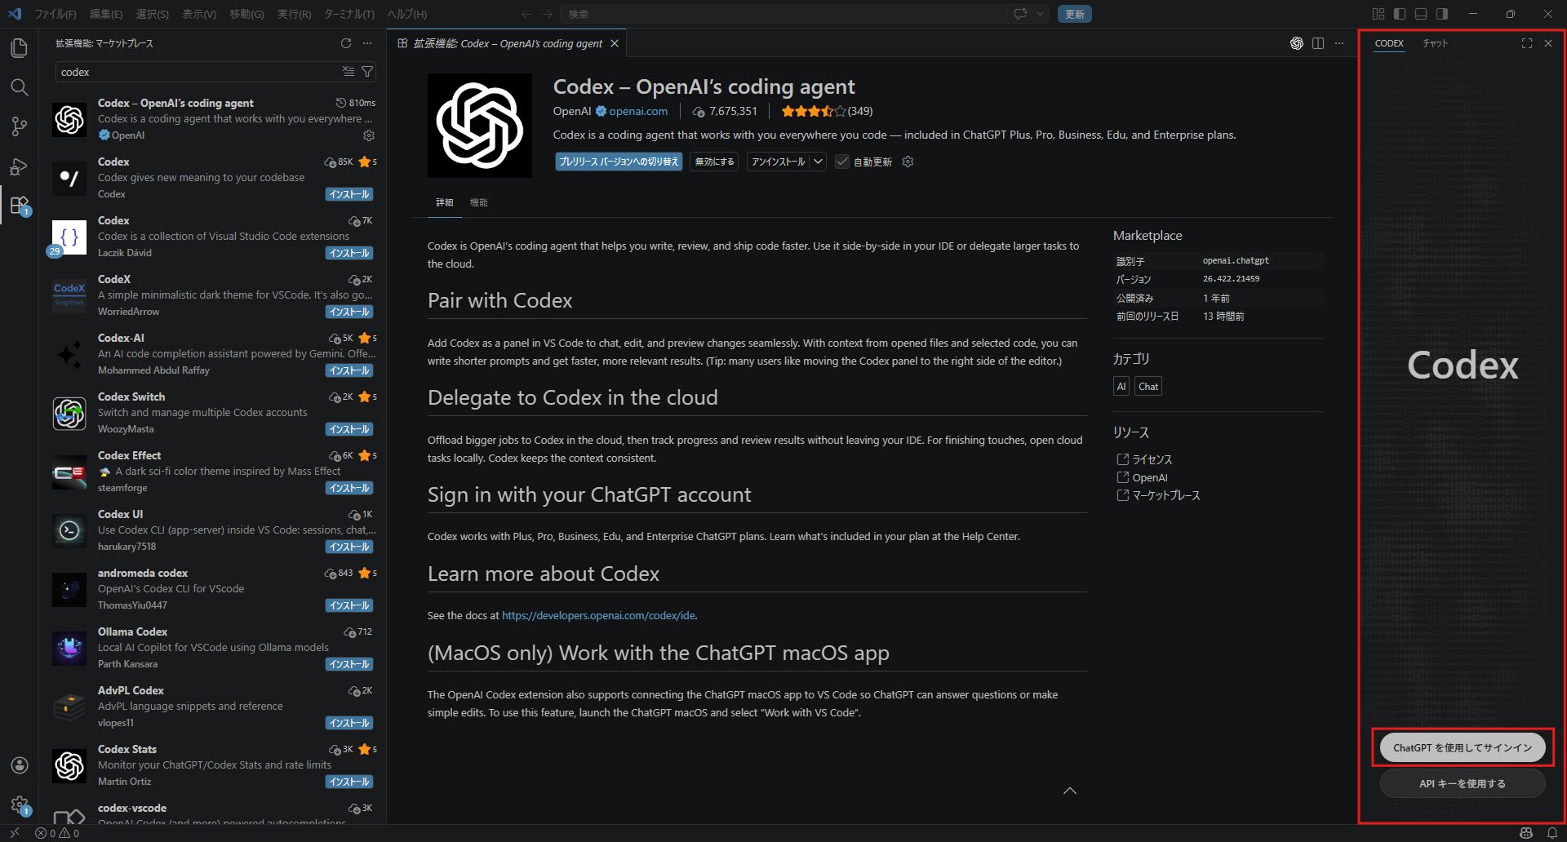Open the Source Control view
Screen dimensions: 1567x842
point(19,126)
